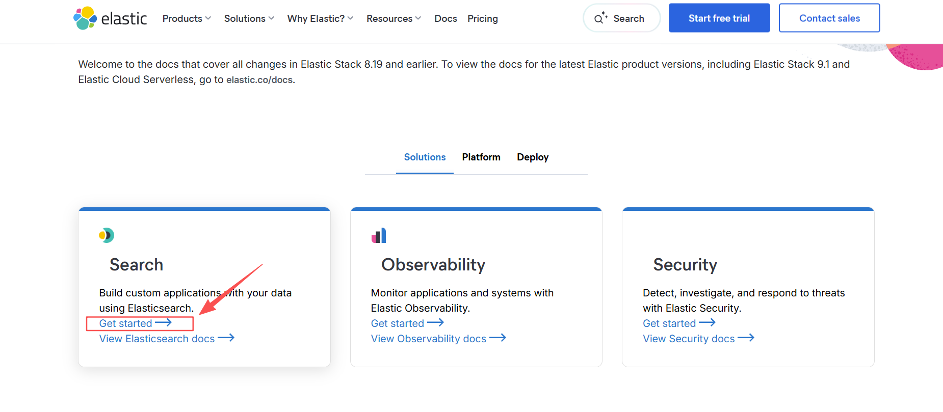The width and height of the screenshot is (943, 412).
Task: Follow the elastic.co/docs link
Action: (x=259, y=80)
